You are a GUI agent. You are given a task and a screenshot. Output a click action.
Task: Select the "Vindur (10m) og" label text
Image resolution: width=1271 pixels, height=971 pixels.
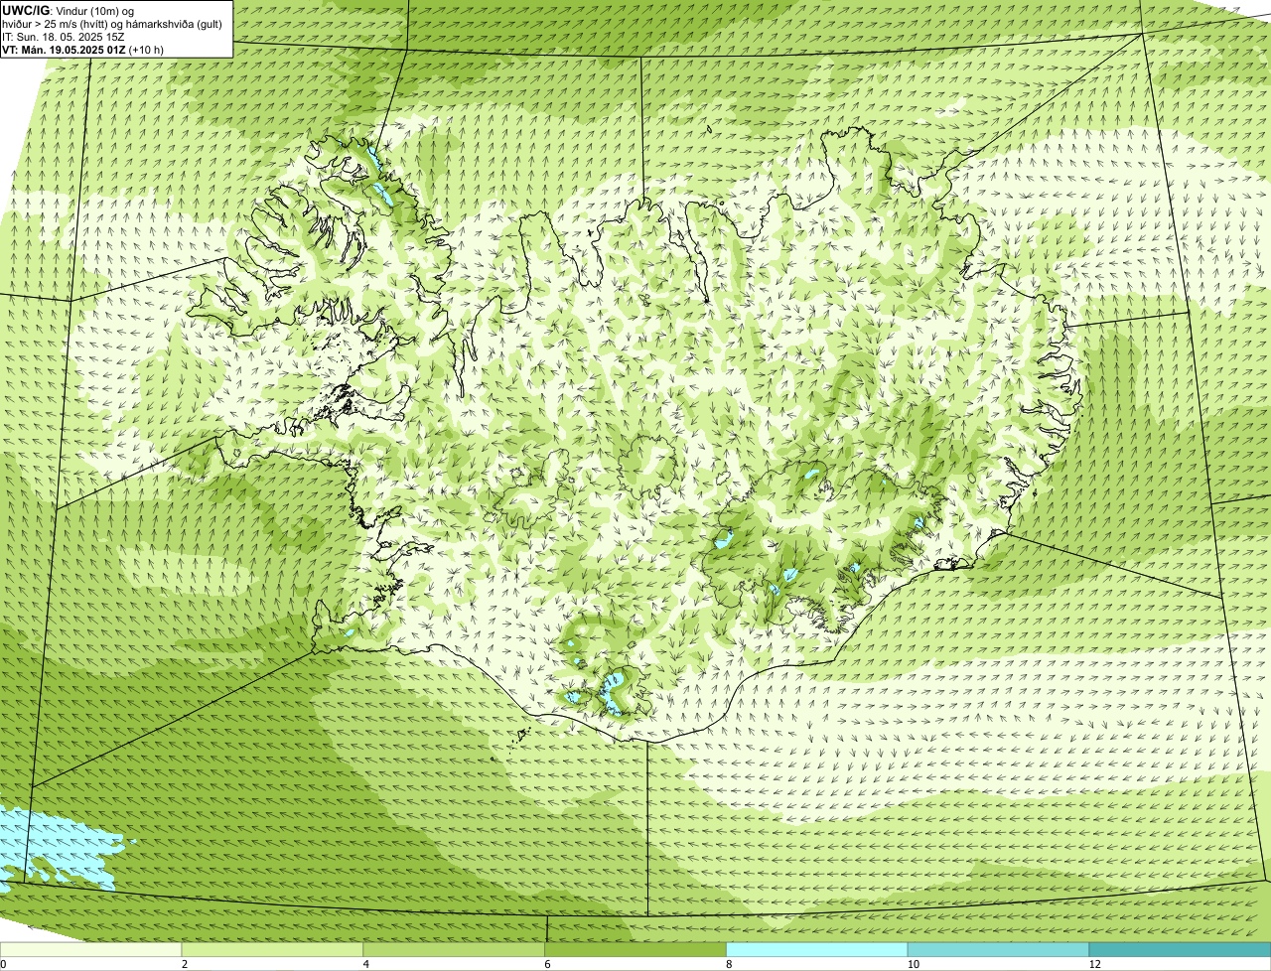coord(93,11)
